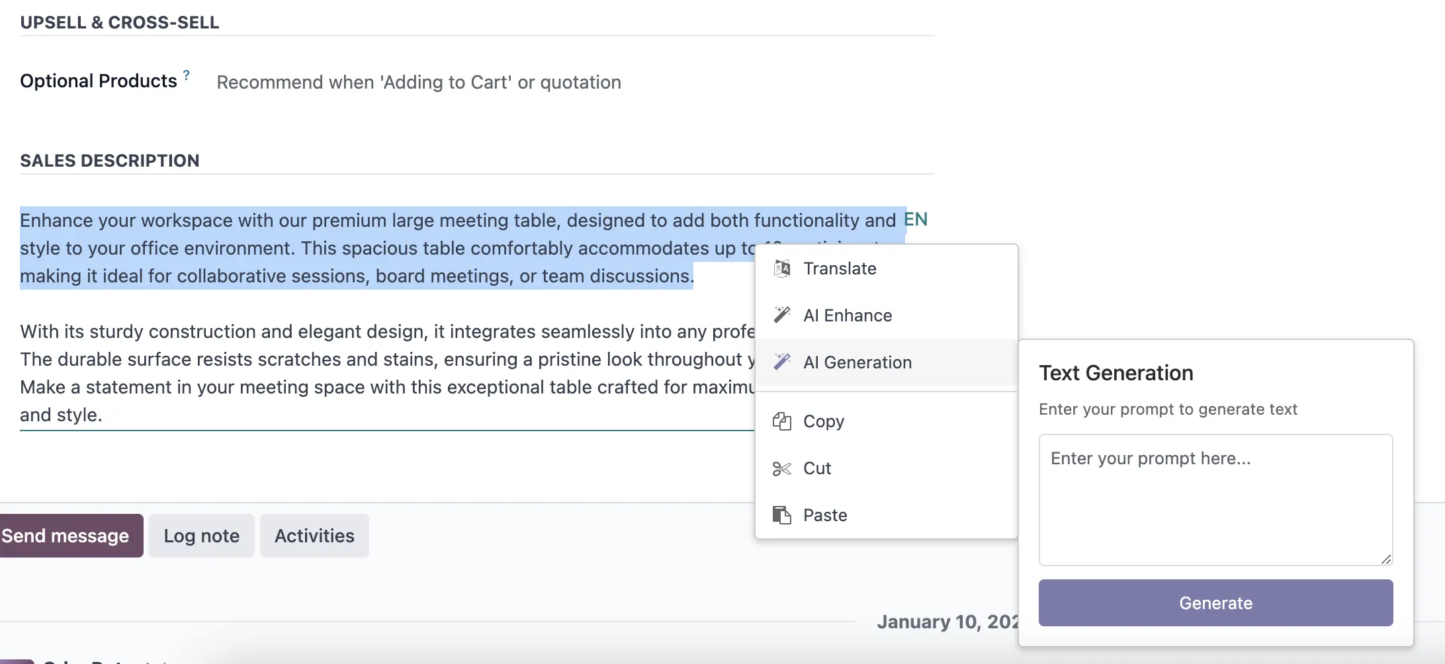Click the Translate icon in context menu

pos(782,269)
